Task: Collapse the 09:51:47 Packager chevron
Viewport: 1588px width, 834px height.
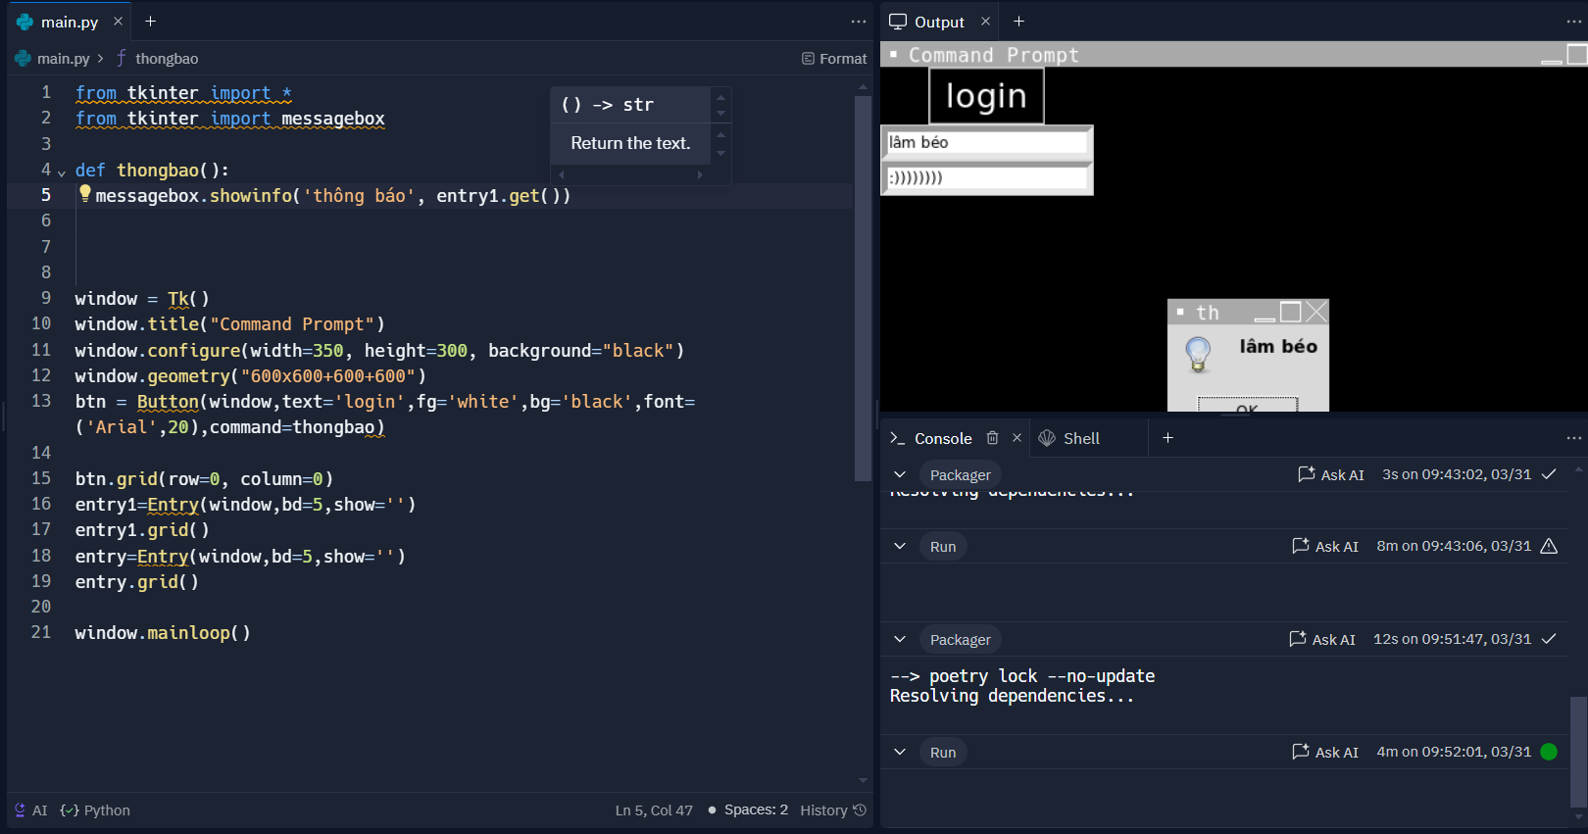Action: (900, 639)
